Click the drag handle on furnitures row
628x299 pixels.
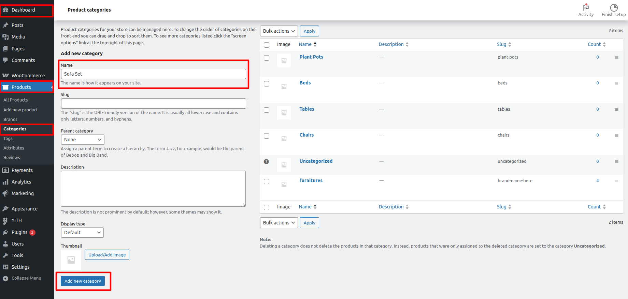[616, 181]
